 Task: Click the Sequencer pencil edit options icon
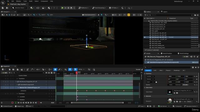[59, 69]
